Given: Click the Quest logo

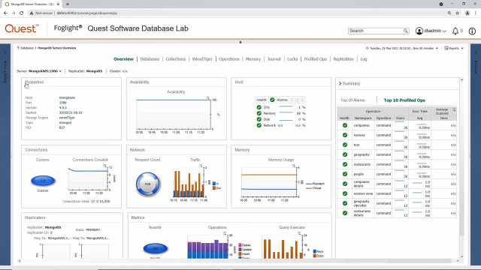Looking at the screenshot, I should click(22, 28).
